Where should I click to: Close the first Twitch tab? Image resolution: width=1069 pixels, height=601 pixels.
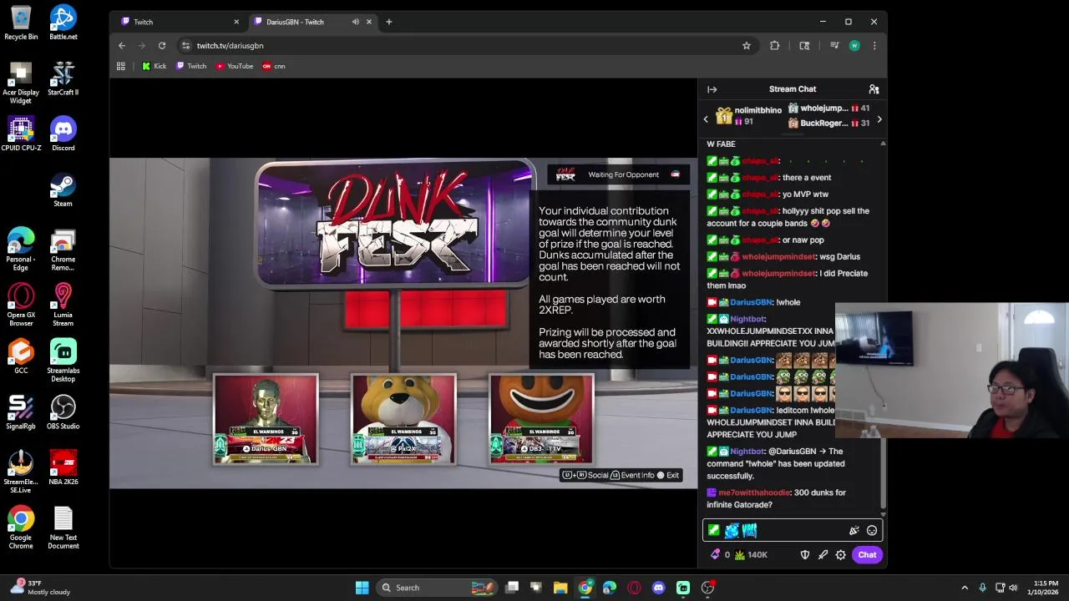[x=236, y=22]
